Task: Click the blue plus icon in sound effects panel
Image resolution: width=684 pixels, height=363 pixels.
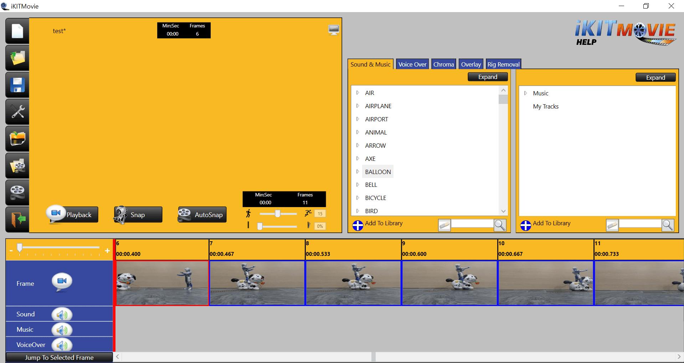Action: click(x=358, y=225)
